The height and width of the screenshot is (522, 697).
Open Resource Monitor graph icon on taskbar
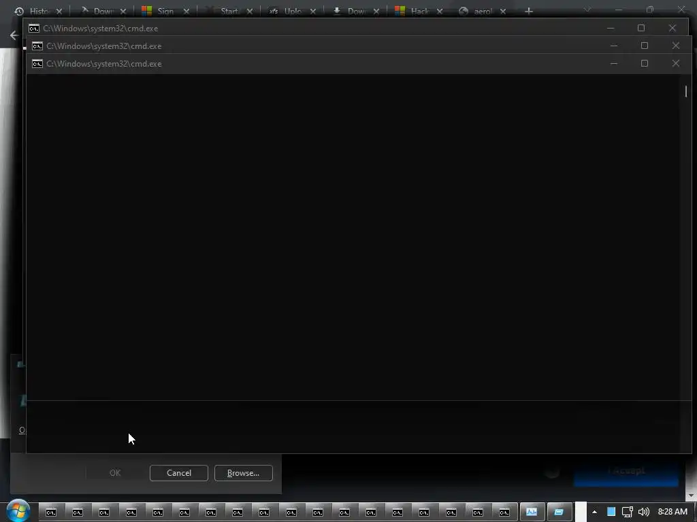pos(531,512)
